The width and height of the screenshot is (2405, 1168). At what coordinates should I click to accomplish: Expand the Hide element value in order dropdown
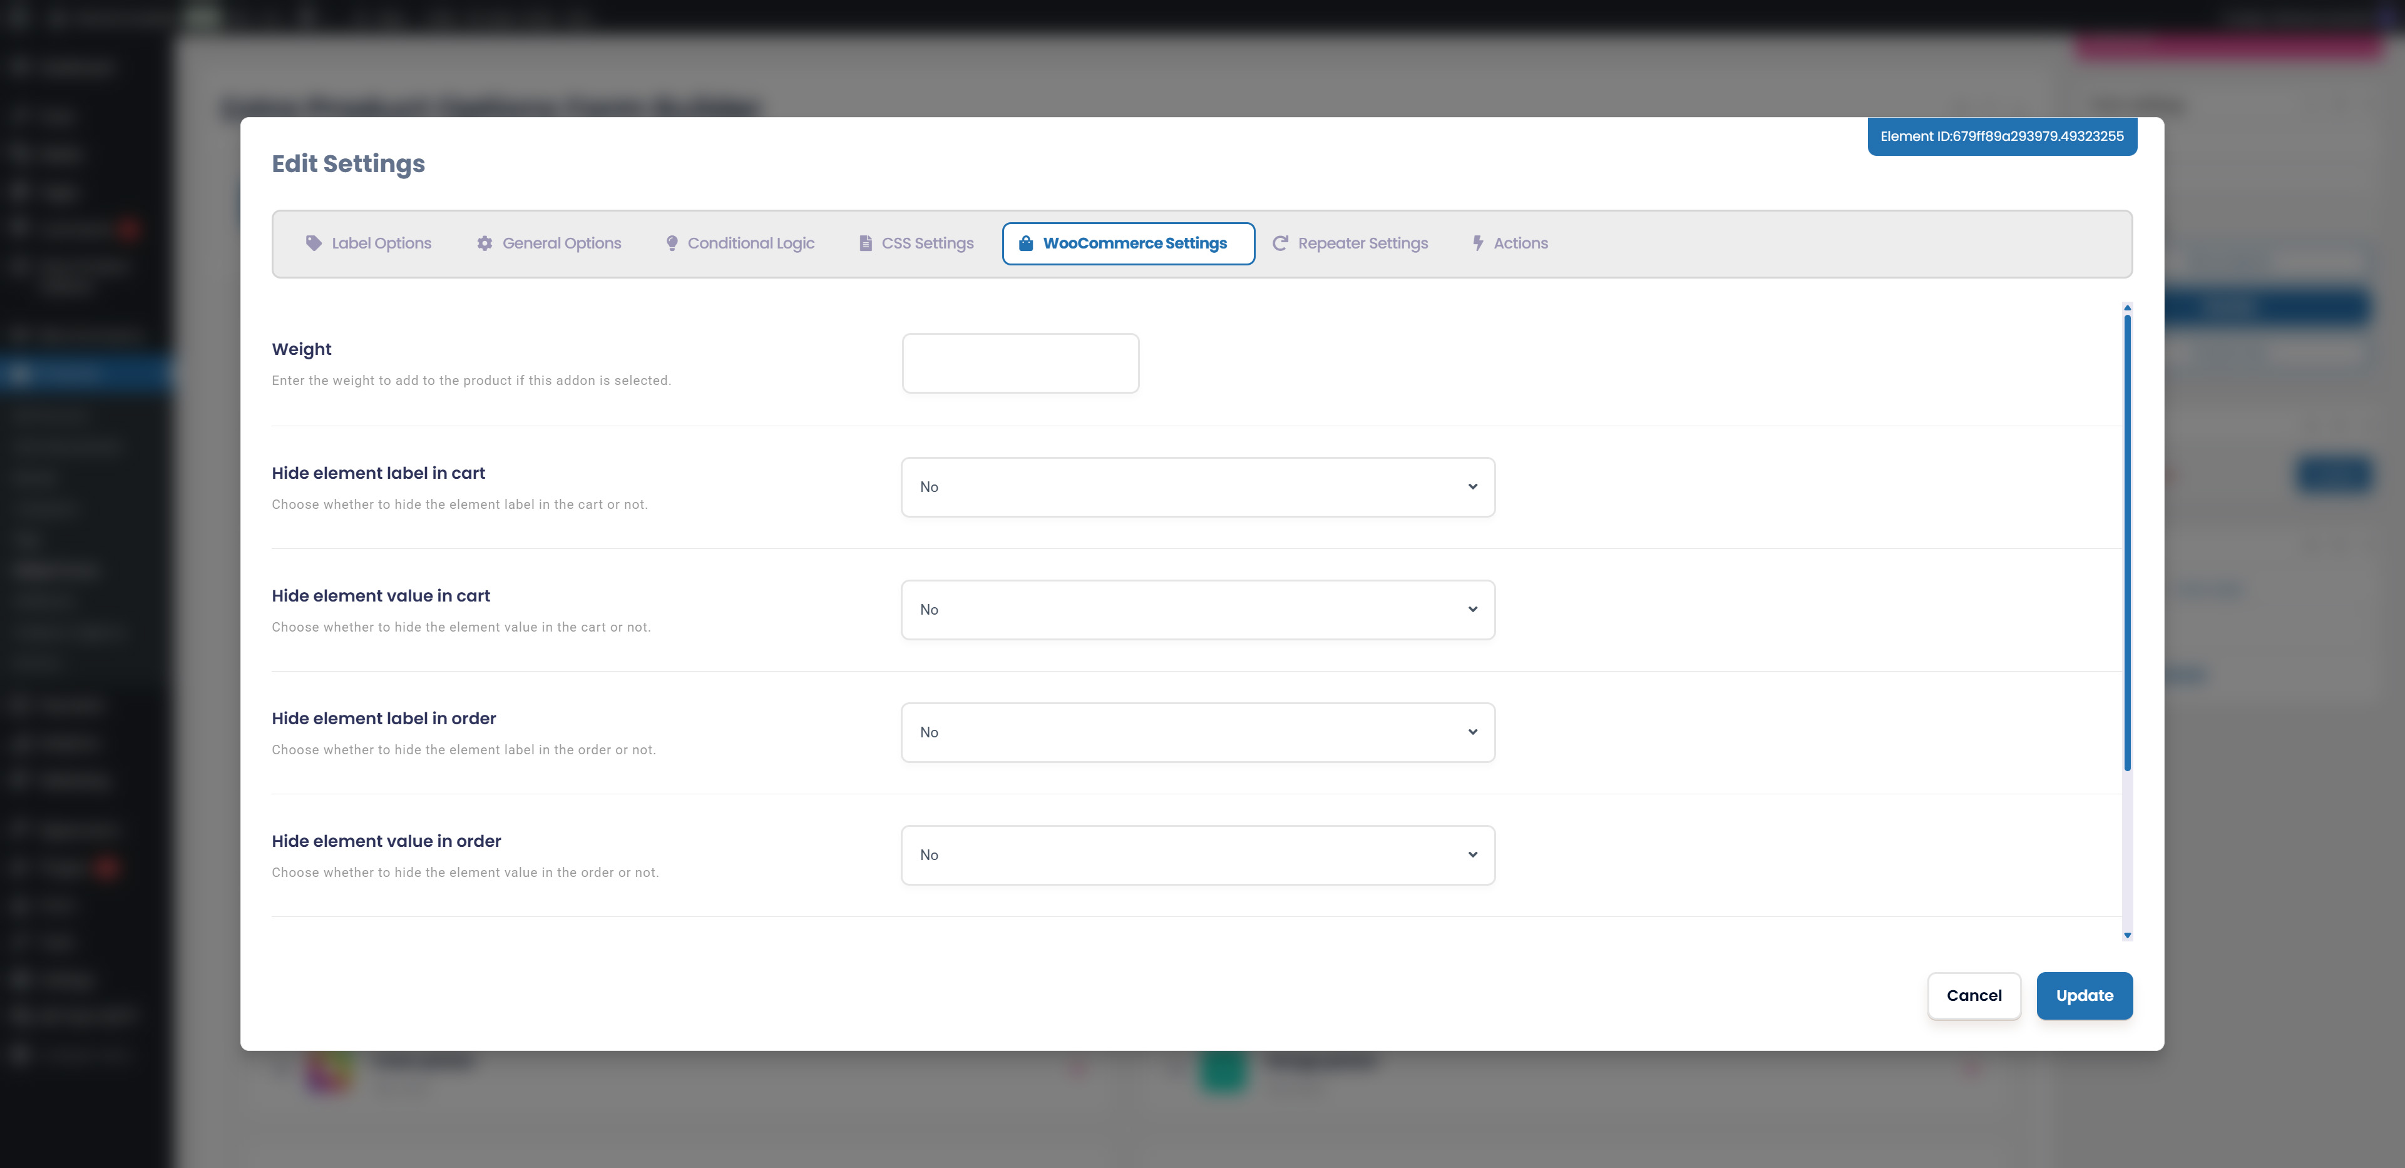[1197, 855]
